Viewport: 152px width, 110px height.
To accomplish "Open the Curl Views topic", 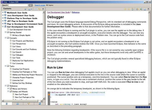I will click(x=16, y=46).
